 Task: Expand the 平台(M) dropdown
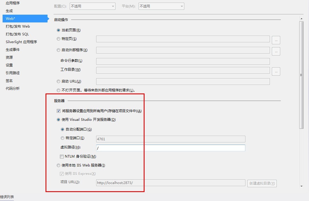tap(161, 6)
